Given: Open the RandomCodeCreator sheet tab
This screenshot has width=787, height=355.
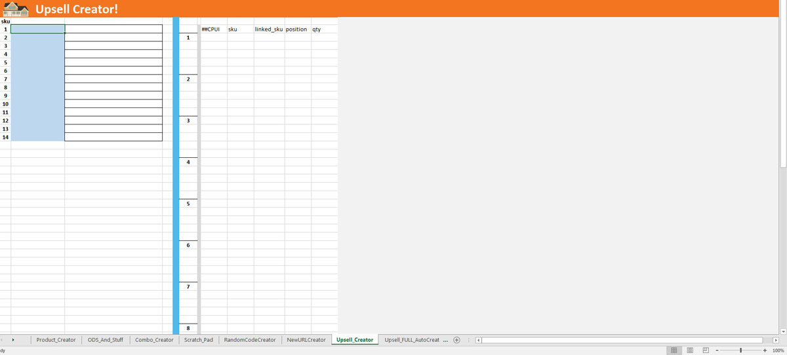Looking at the screenshot, I should (250, 340).
